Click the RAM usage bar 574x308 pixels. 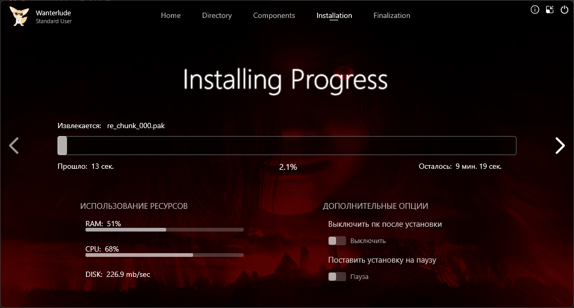click(x=164, y=230)
